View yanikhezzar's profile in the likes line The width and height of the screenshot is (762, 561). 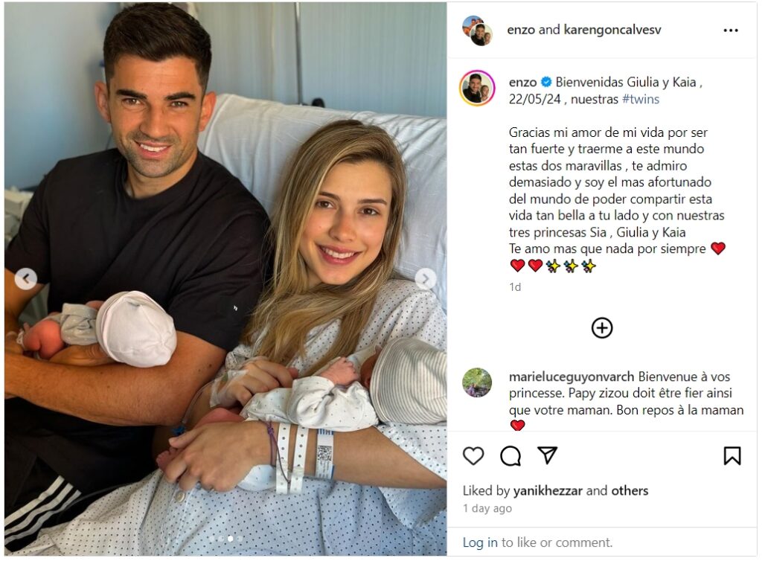548,491
